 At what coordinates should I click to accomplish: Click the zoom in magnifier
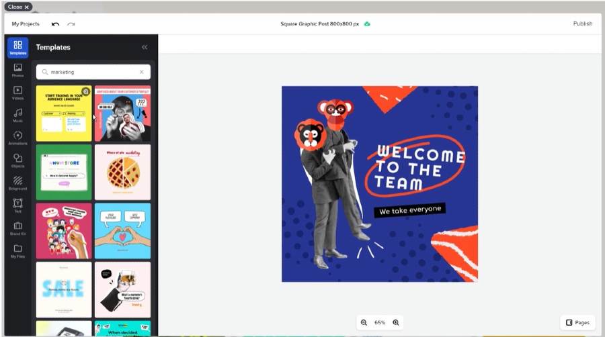click(396, 323)
